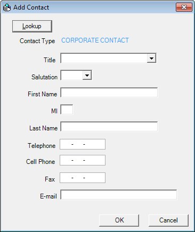Focus the E-mail address field
The image size is (195, 232).
pyautogui.click(x=119, y=195)
